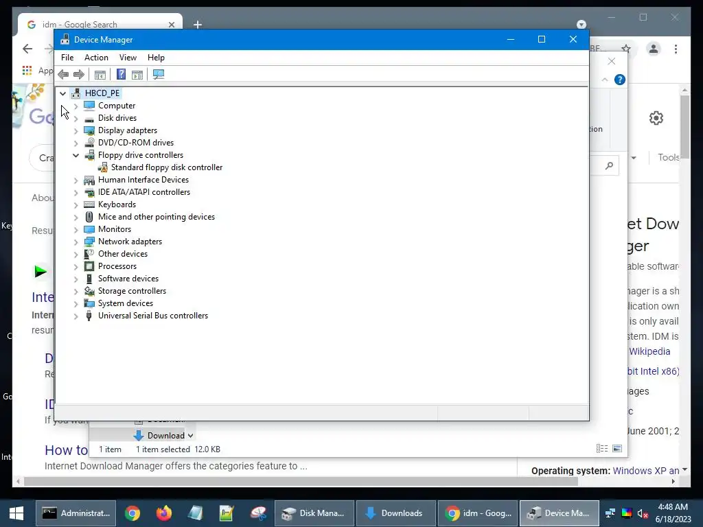703x527 pixels.
Task: Click the Other devices question icon
Action: [x=89, y=254]
